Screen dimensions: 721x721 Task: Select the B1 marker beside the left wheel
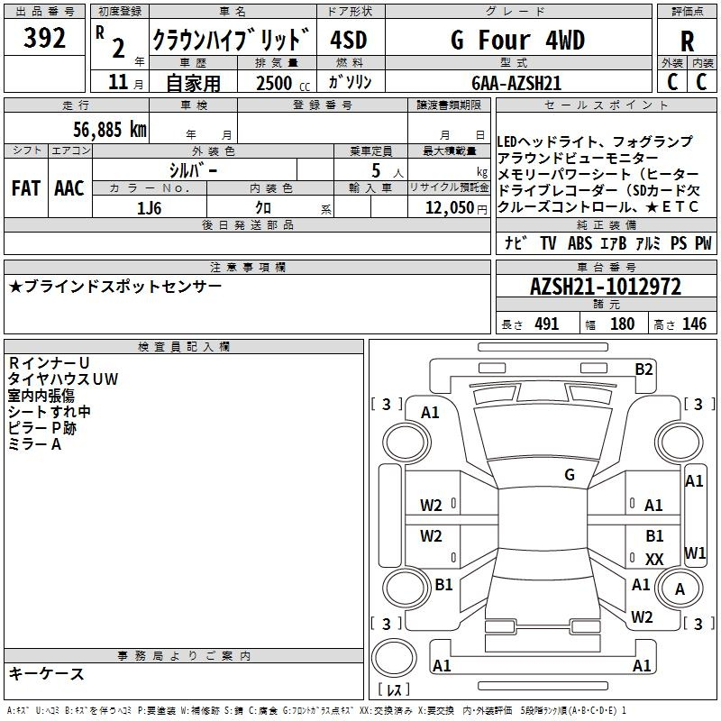coord(443,585)
